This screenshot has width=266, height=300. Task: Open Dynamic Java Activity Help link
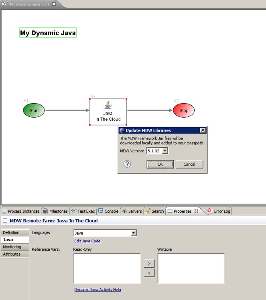[x=97, y=290]
